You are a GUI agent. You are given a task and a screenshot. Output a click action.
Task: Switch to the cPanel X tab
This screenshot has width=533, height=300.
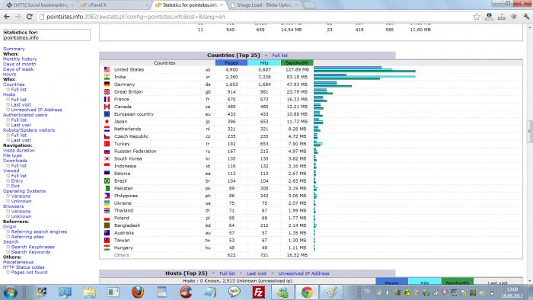click(112, 5)
